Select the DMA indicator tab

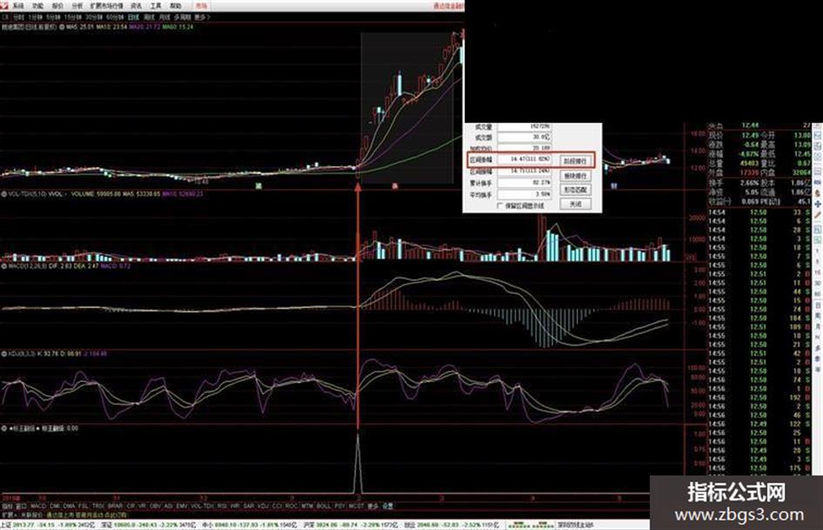click(69, 507)
